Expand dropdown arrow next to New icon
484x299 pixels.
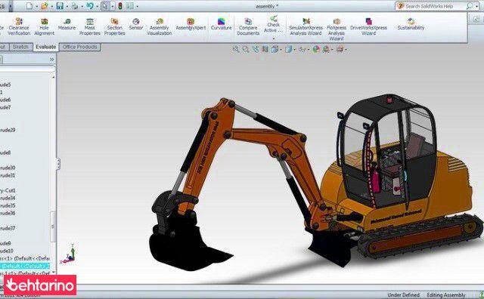37,6
